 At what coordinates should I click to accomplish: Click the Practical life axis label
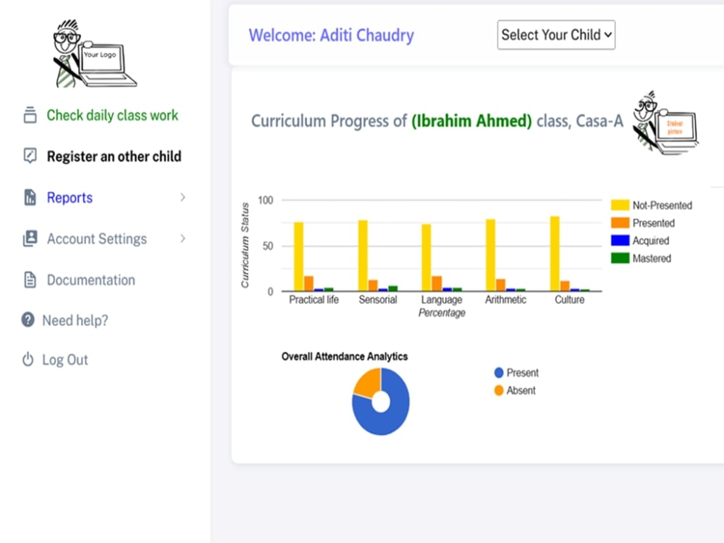pyautogui.click(x=314, y=300)
